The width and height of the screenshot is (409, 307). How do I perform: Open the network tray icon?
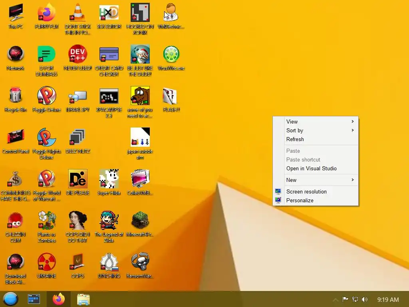(355, 299)
